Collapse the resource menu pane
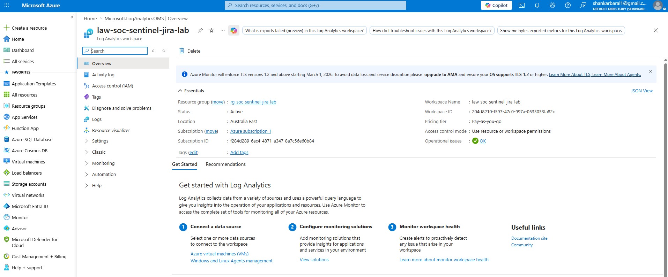The width and height of the screenshot is (668, 277). click(x=164, y=51)
